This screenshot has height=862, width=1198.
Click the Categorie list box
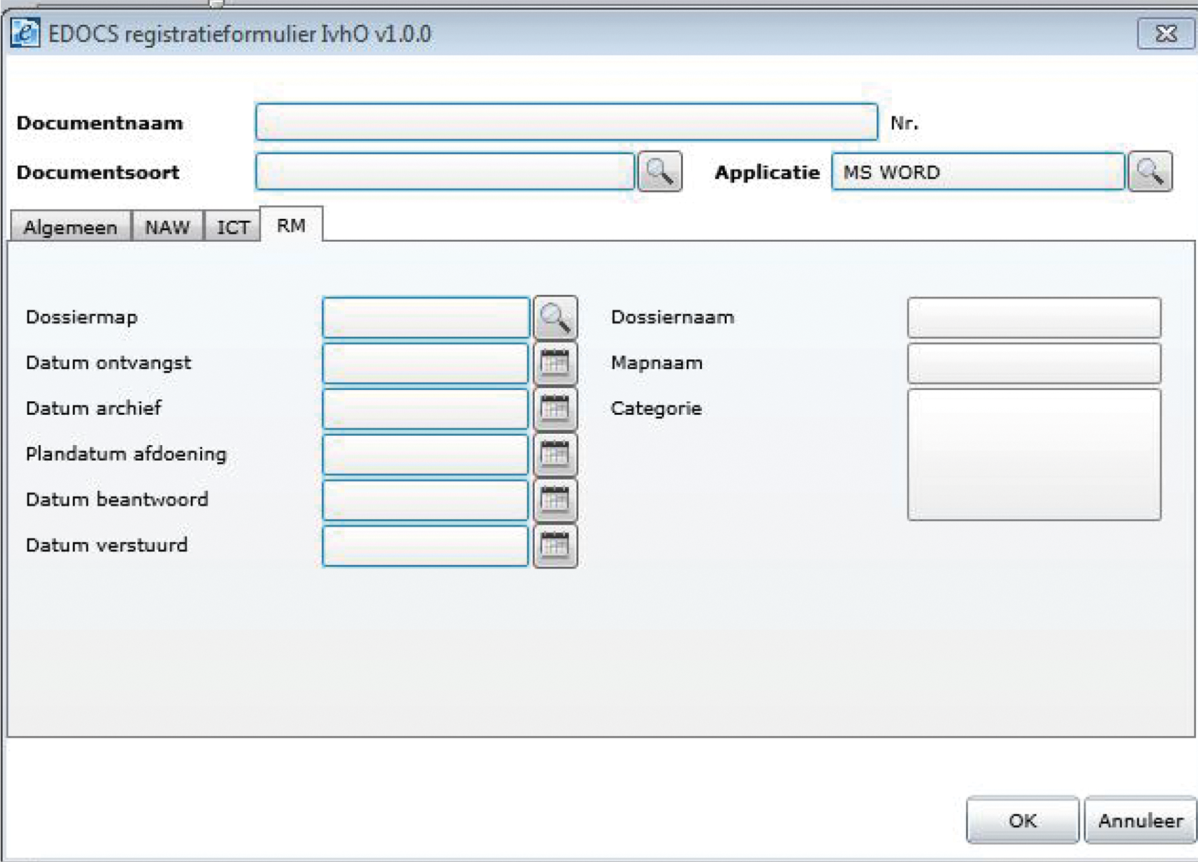point(1034,454)
